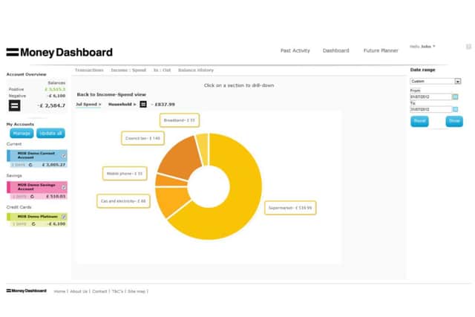Viewport: 475px width, 317px height.
Task: Click the Mobile phone chart label
Action: click(125, 174)
